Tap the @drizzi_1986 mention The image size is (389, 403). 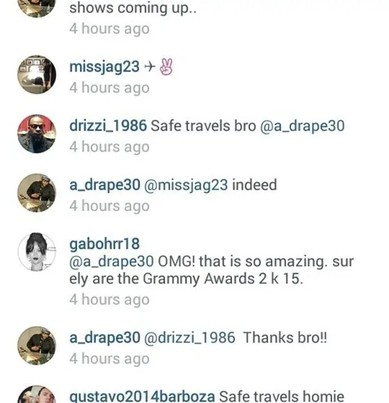coord(190,338)
